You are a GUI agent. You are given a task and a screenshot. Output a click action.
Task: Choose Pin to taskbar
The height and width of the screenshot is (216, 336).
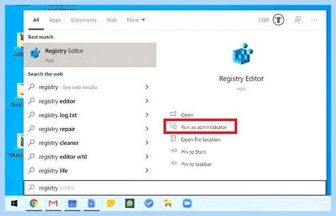coord(197,164)
